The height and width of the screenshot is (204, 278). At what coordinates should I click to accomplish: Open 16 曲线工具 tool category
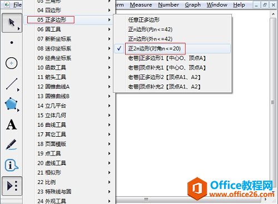(x=69, y=125)
